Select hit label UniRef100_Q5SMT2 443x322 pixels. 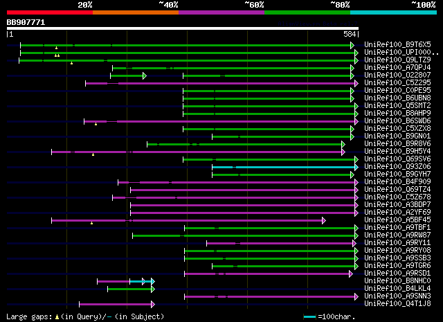point(397,106)
